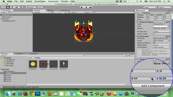Pause the game with the Pause button
This screenshot has width=173, height=97.
coord(86,7)
